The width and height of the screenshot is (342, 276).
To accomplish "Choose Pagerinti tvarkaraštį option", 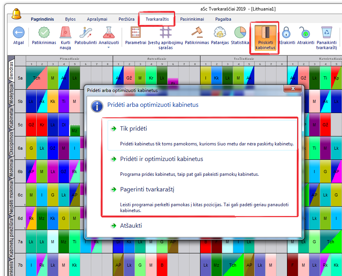I will [147, 189].
